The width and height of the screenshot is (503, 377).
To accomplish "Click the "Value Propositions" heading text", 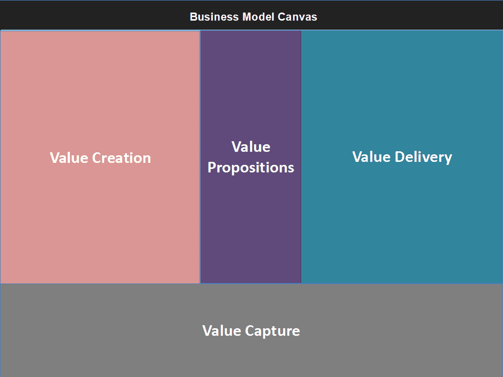I will click(x=250, y=157).
